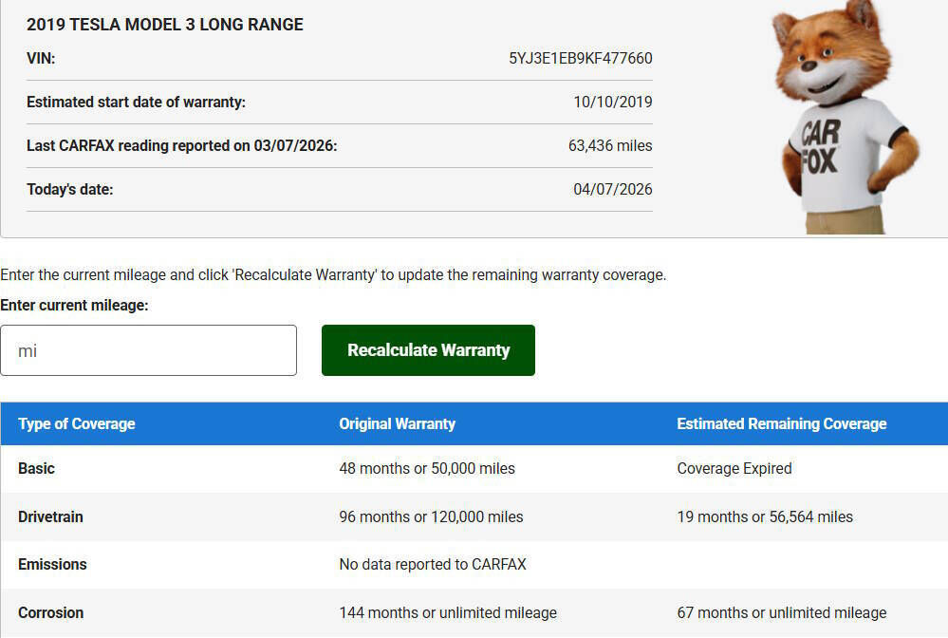948x638 pixels.
Task: Select the Drivetrain coverage row label
Action: point(50,516)
